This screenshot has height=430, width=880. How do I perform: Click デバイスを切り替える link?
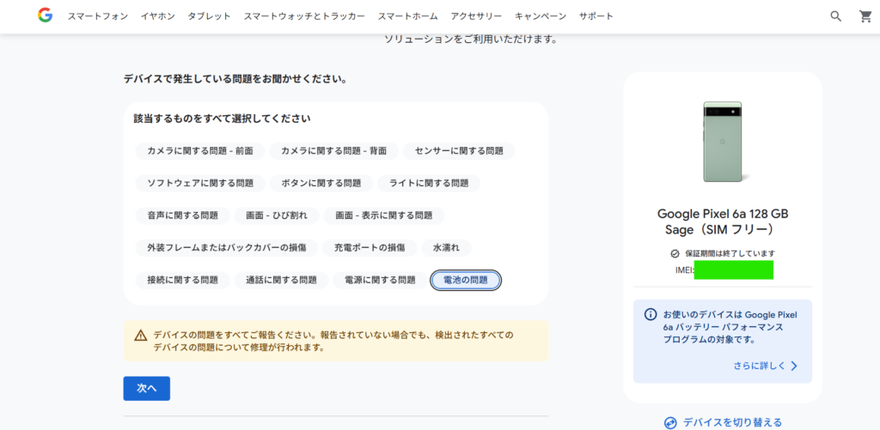tap(732, 422)
